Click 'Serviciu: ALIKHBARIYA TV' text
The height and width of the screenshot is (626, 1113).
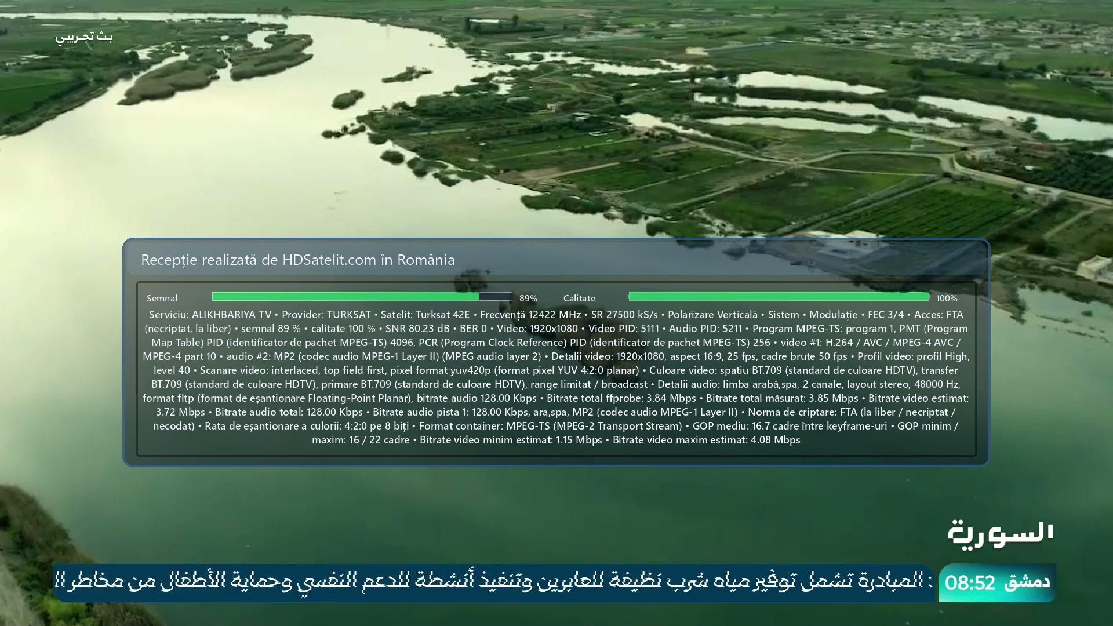point(210,315)
